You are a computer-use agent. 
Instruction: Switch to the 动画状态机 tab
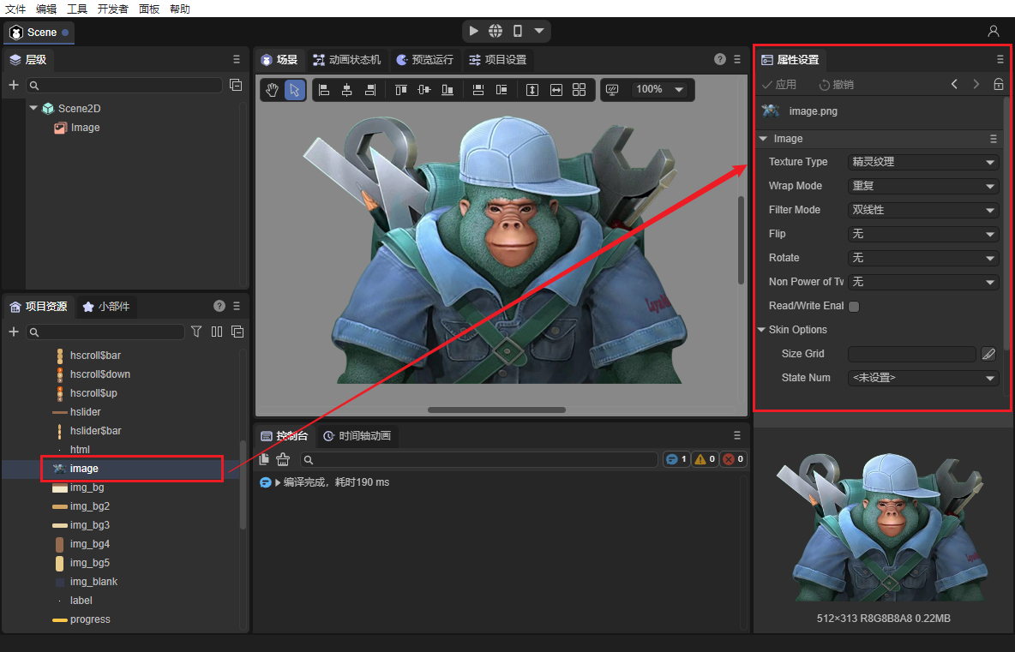347,59
